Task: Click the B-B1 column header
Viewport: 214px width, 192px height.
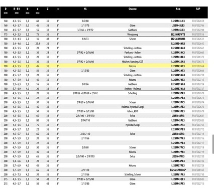Action: 17,9
